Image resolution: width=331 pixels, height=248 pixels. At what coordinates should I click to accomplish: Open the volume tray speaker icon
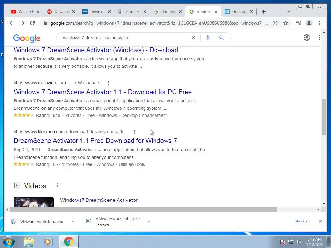tap(298, 242)
